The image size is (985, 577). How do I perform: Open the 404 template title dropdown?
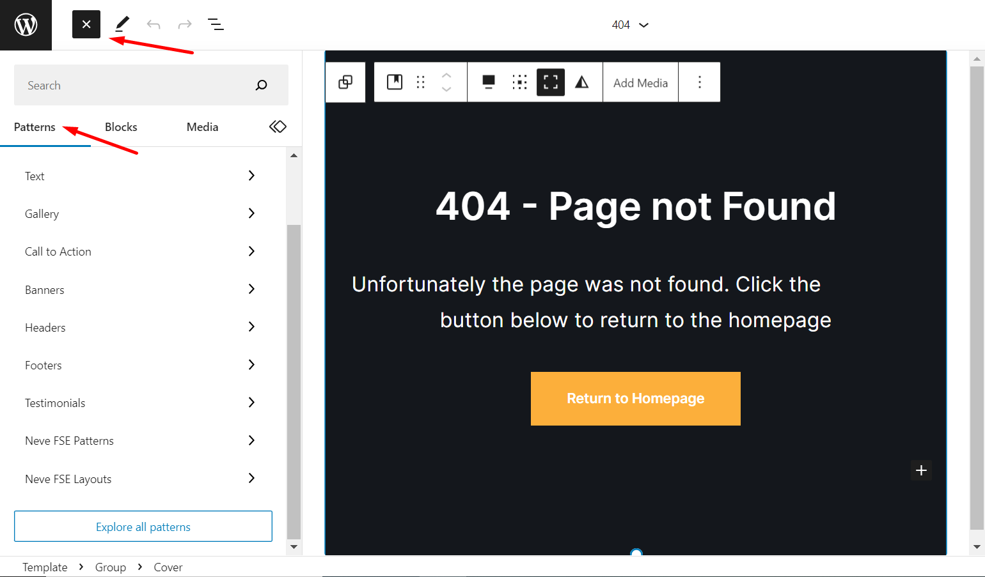click(631, 24)
